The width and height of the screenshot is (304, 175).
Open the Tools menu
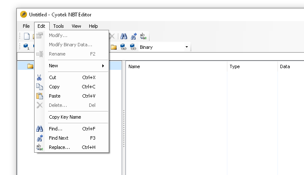(x=59, y=26)
